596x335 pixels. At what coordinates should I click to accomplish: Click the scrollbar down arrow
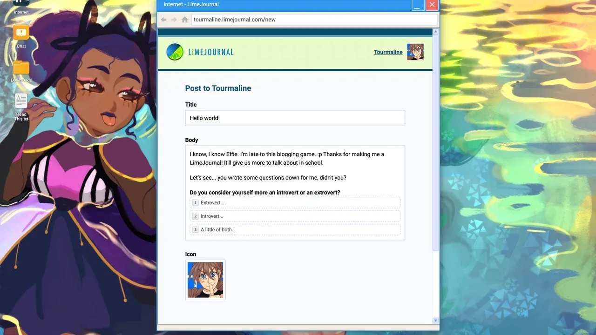(435, 320)
